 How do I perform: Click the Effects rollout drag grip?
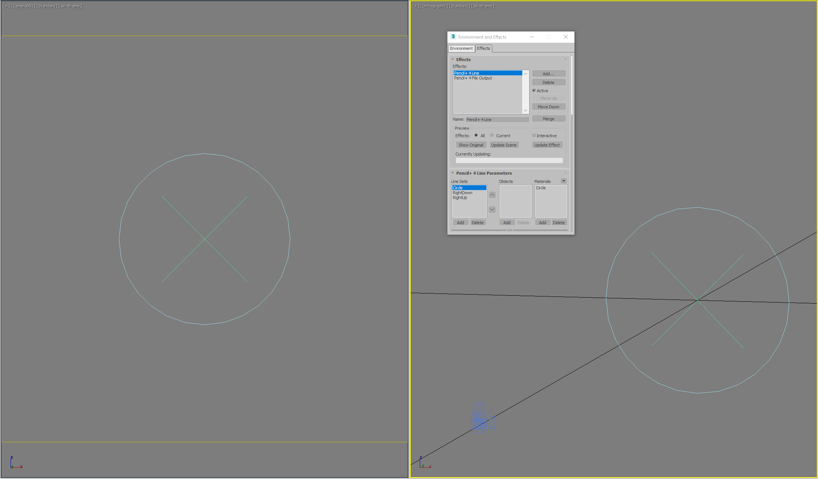(565, 59)
